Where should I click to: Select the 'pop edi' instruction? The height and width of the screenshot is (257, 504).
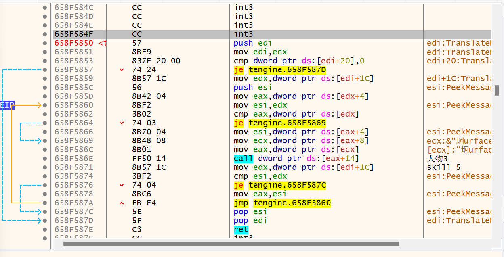[x=250, y=221]
